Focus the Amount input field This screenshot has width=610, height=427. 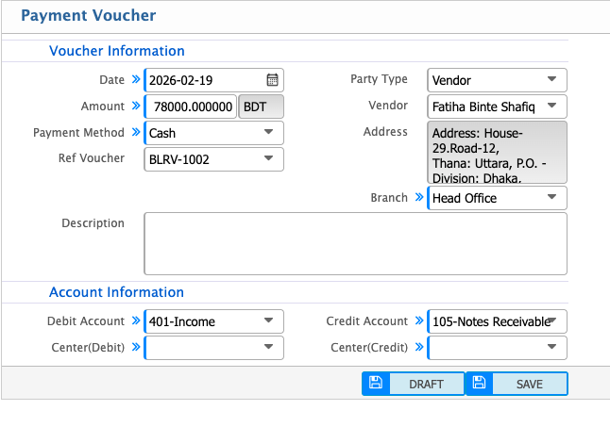(x=192, y=107)
